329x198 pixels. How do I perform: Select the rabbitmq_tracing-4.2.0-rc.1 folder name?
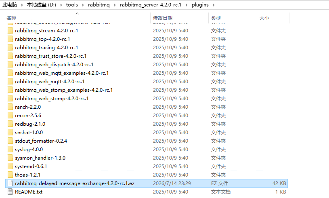coord(46,47)
